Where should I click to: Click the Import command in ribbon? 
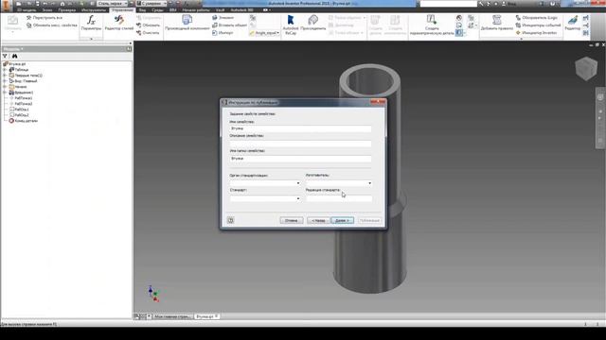tap(223, 33)
